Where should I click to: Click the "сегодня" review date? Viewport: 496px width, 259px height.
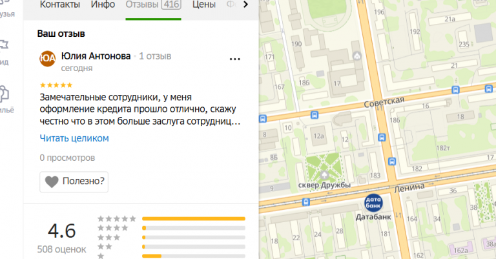coord(77,68)
